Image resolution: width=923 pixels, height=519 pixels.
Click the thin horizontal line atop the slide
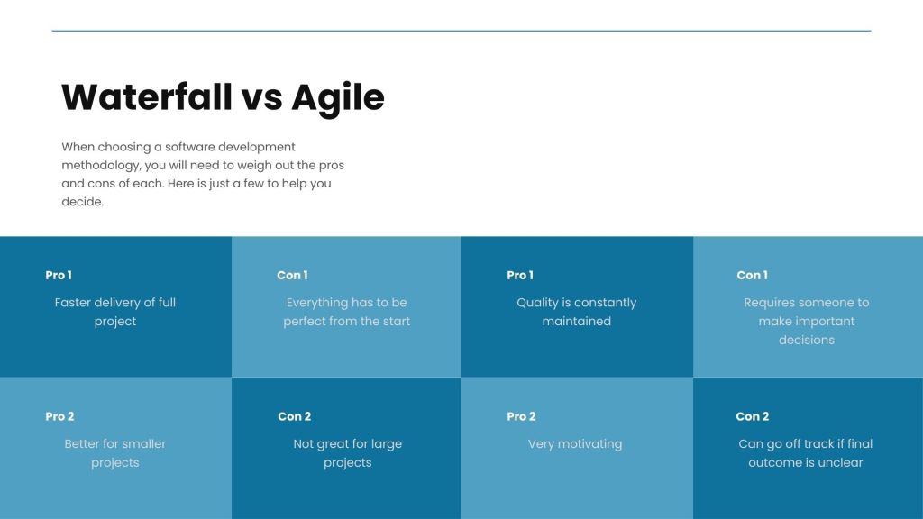461,31
